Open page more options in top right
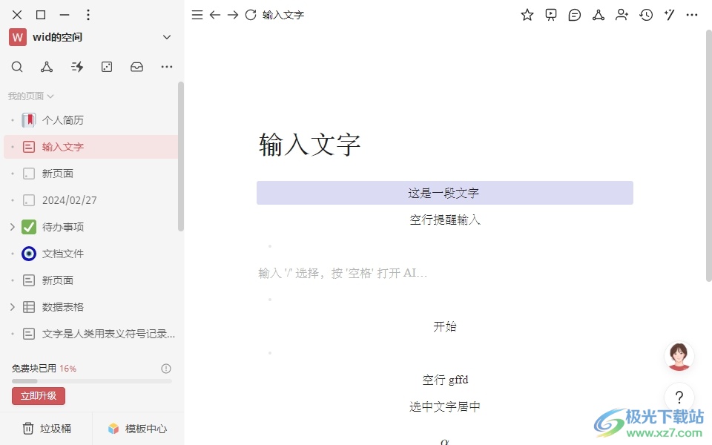Screen dimensions: 712x445 pyautogui.click(x=691, y=15)
